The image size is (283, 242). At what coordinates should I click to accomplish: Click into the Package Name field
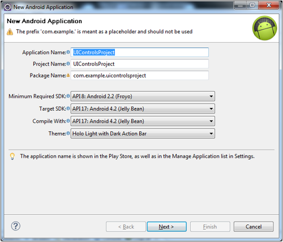(x=140, y=76)
